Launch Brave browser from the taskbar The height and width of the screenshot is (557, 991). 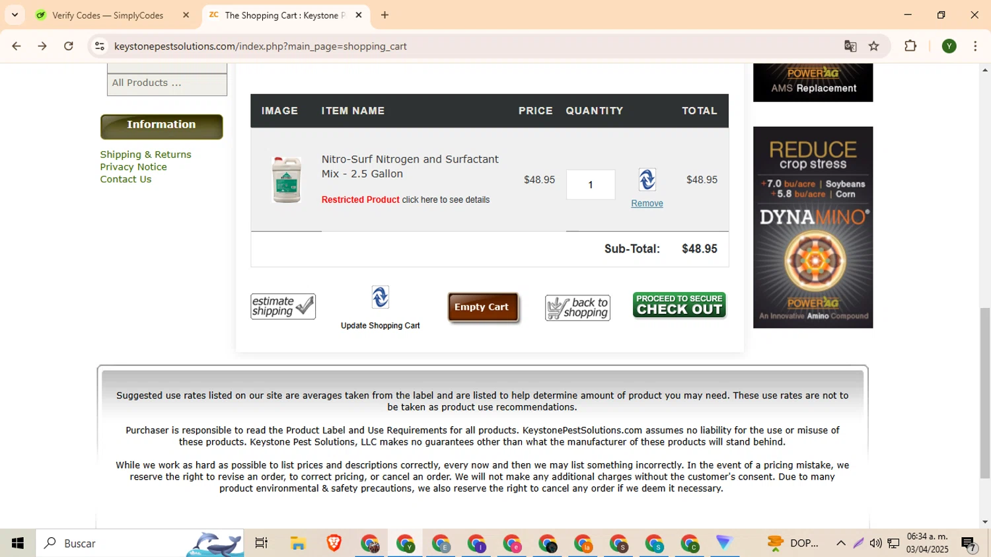[x=334, y=543]
